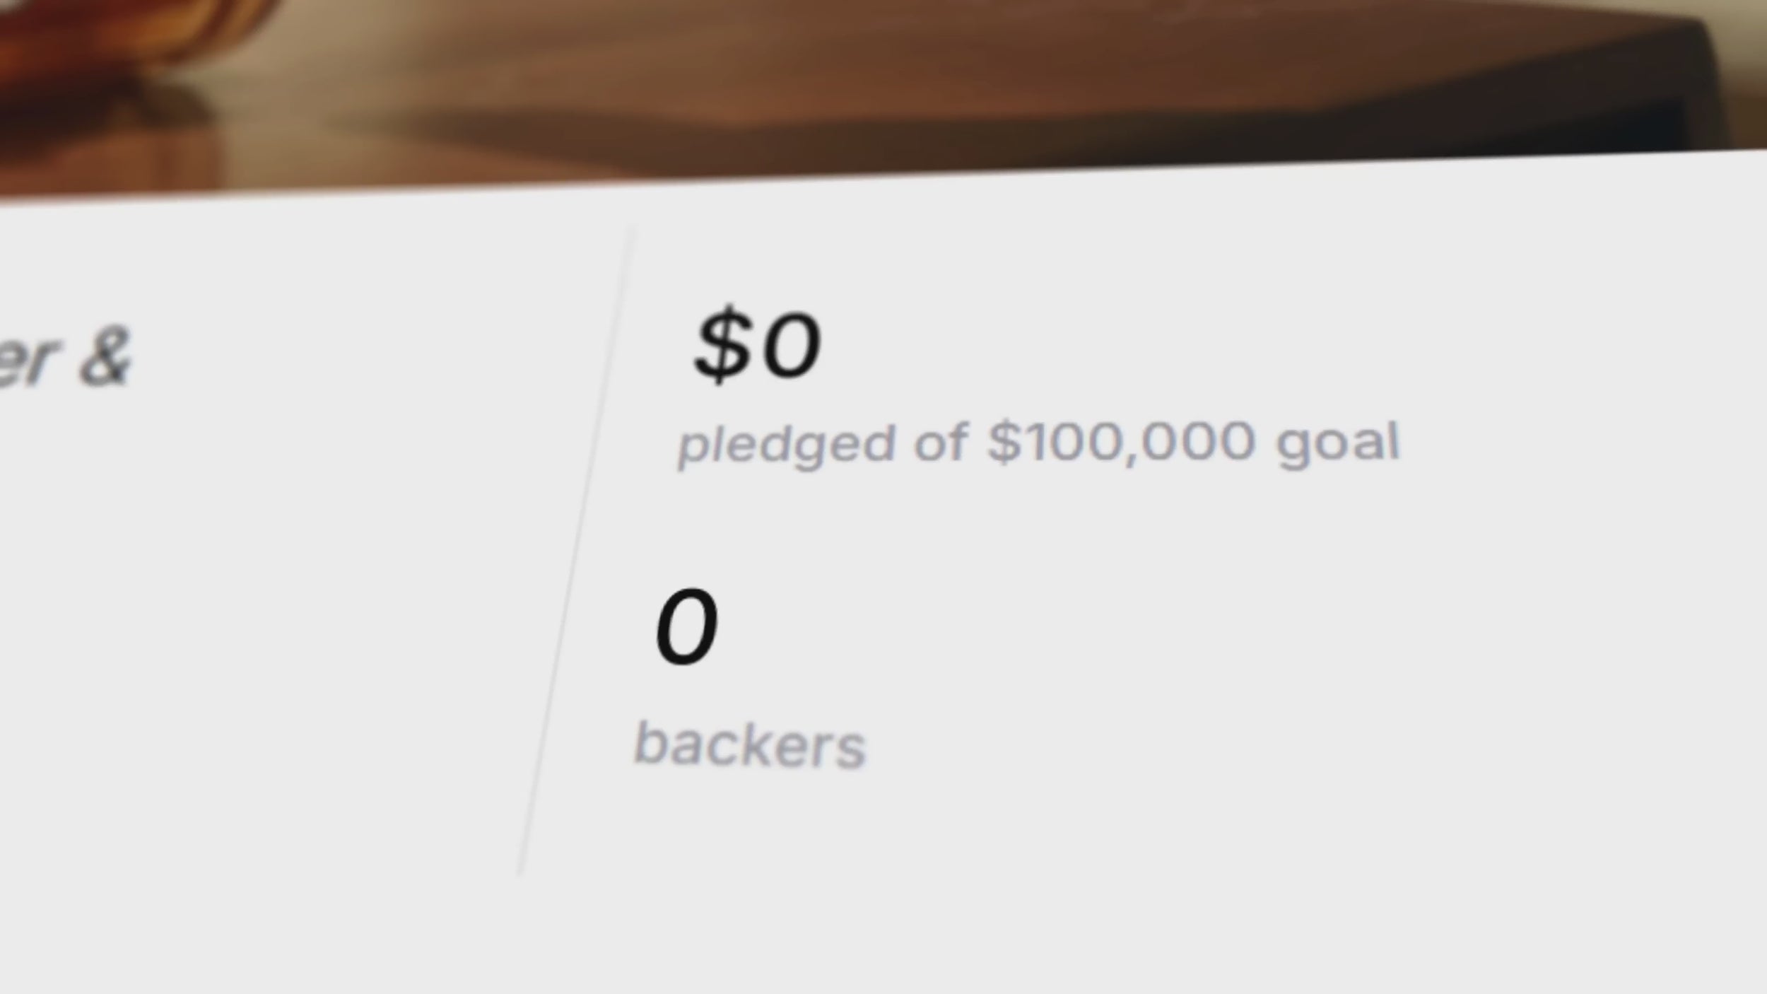The image size is (1767, 994).
Task: Click the dollar sign before 100,000
Action: pos(1004,443)
